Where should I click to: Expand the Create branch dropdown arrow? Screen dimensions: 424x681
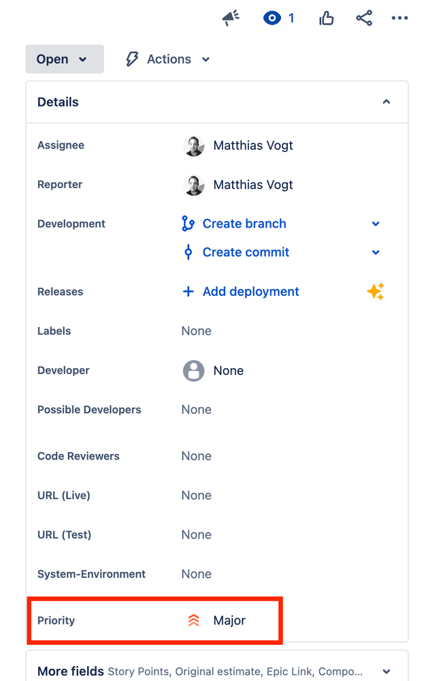point(376,224)
